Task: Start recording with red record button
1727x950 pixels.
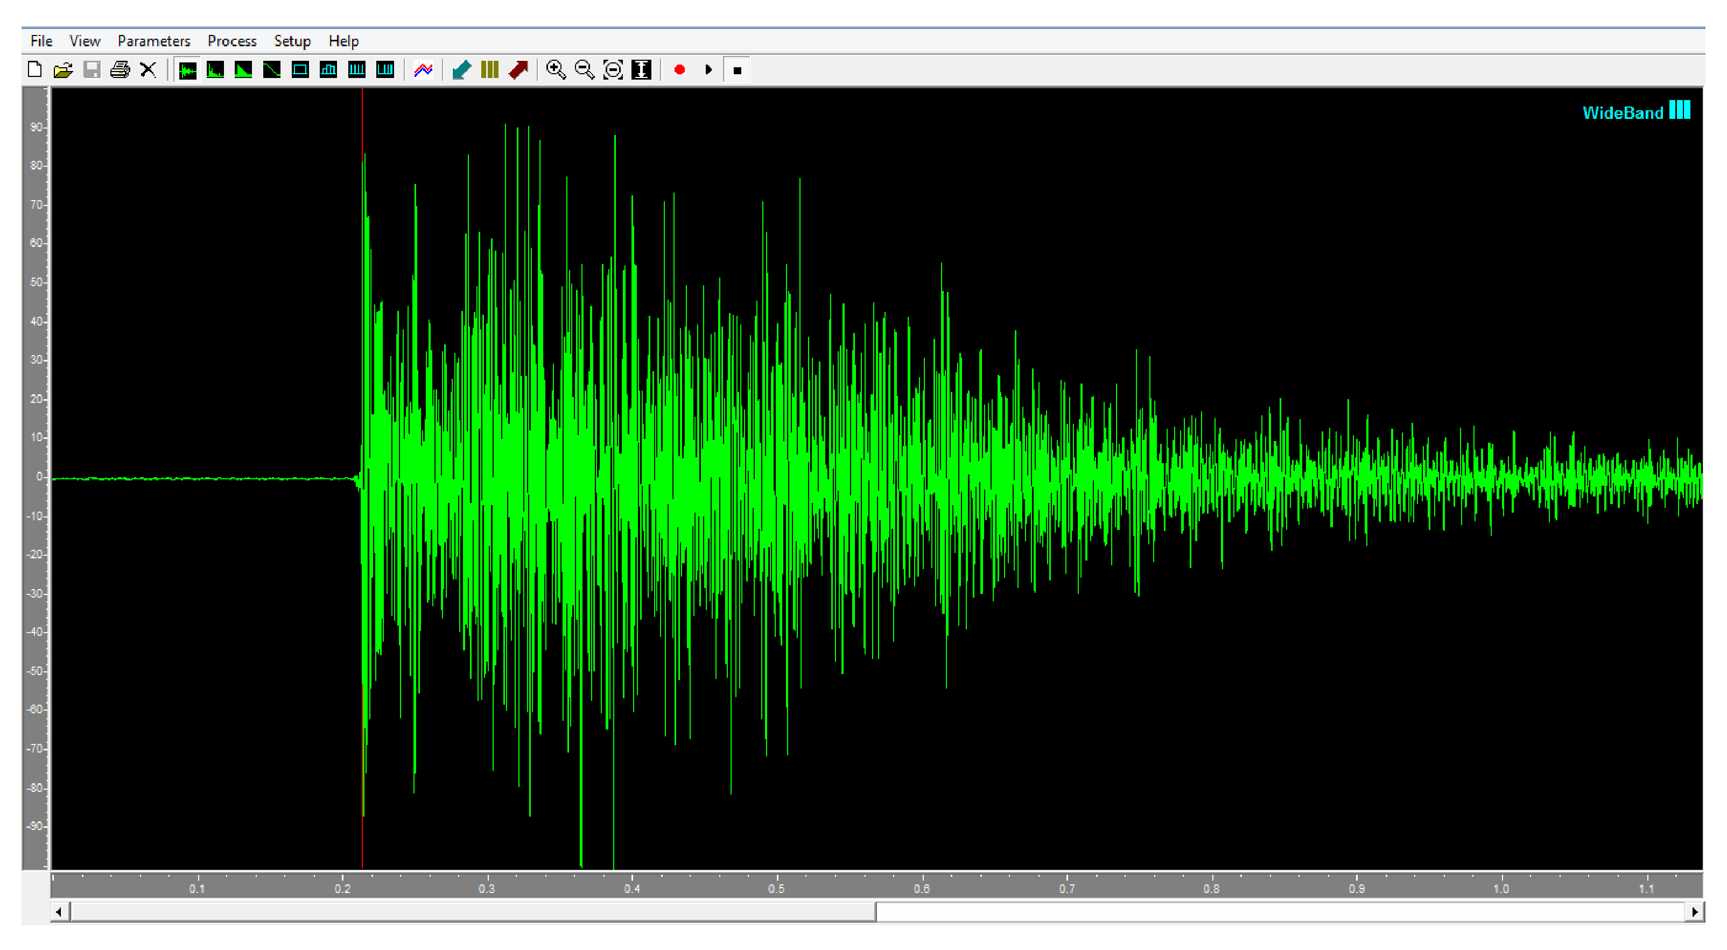Action: 679,70
